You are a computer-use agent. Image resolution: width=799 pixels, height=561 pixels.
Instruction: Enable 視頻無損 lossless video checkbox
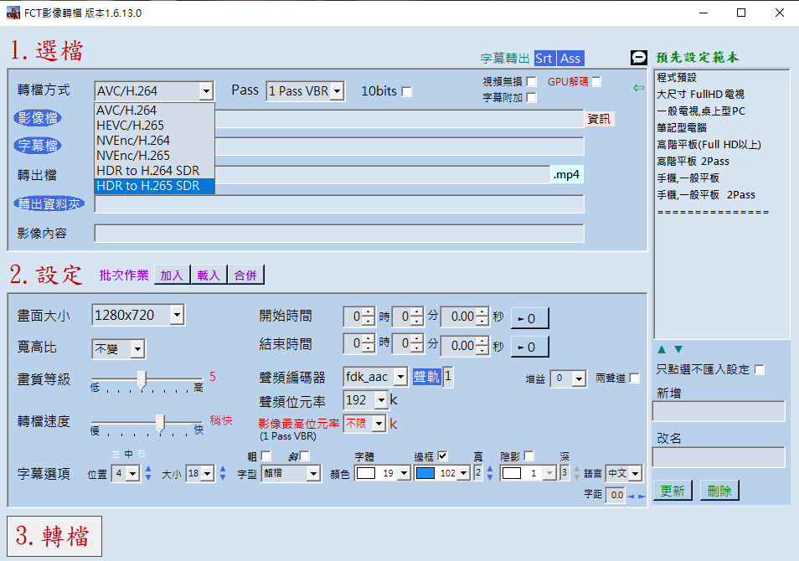[x=532, y=81]
